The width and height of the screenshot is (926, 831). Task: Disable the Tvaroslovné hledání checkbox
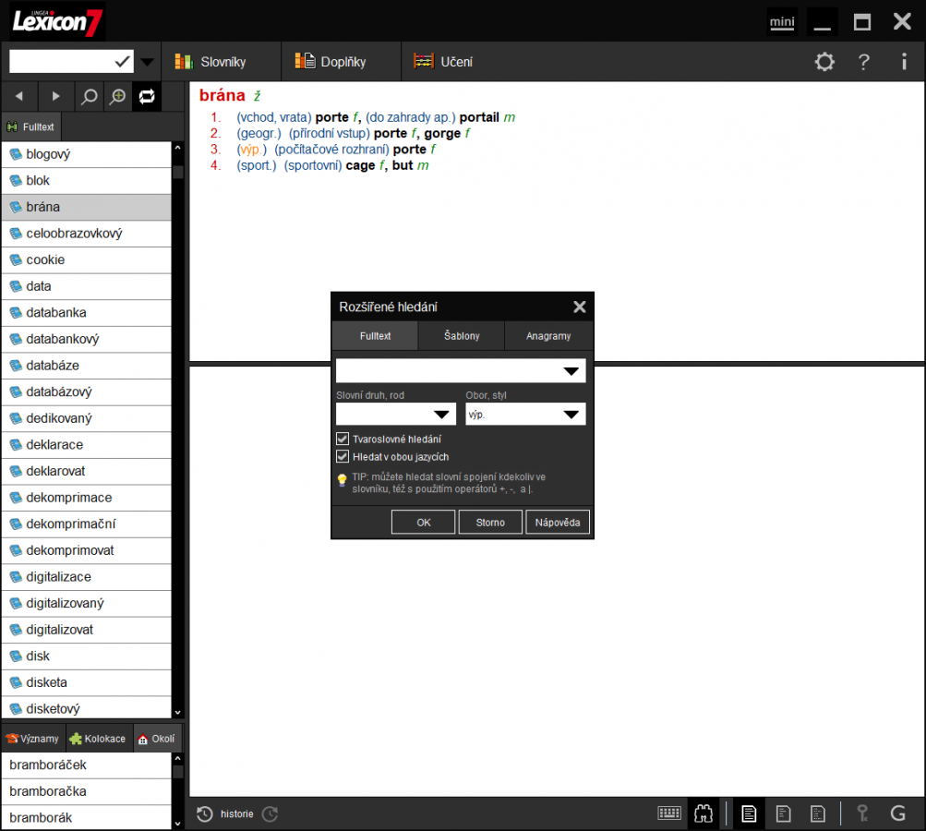click(x=343, y=439)
